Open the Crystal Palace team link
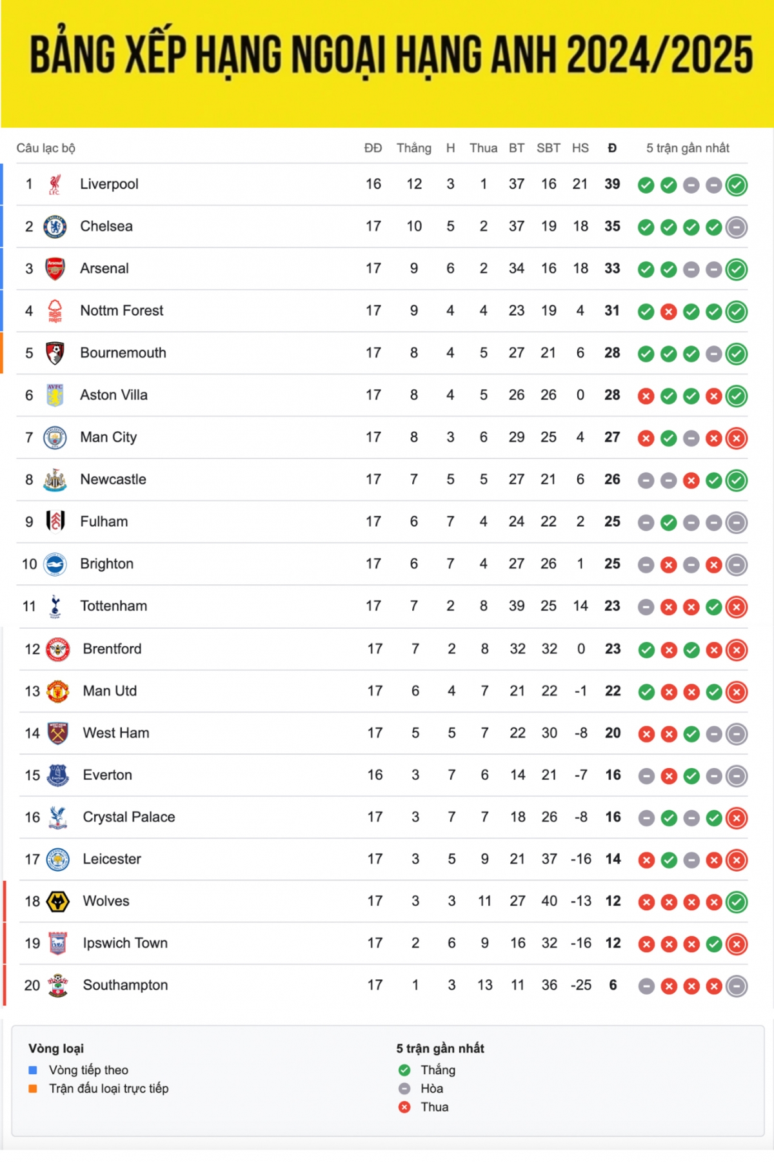Screen dimensions: 774x1162 point(129,817)
